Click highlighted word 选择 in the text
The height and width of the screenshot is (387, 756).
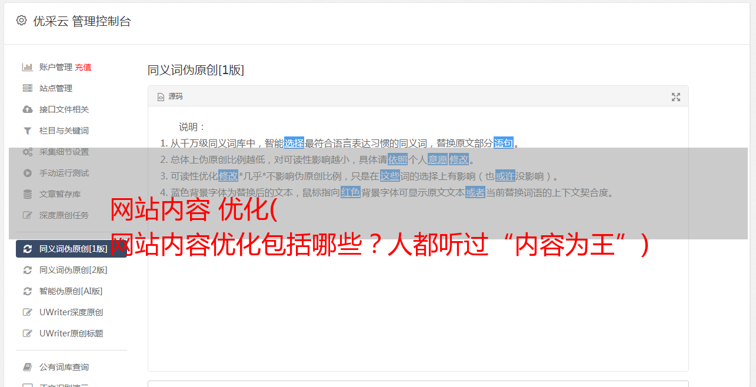(x=294, y=143)
